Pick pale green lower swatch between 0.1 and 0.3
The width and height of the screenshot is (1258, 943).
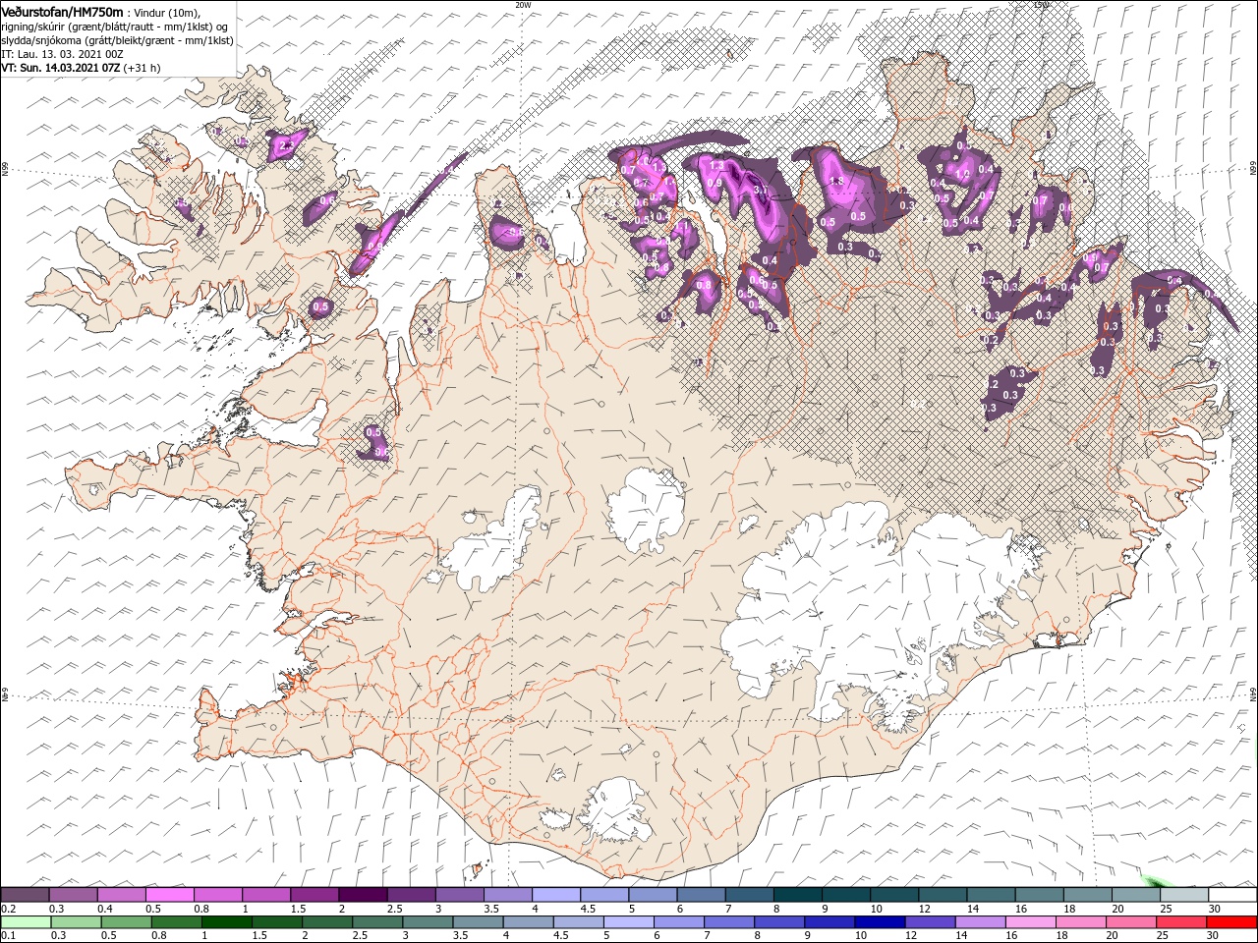[26, 922]
